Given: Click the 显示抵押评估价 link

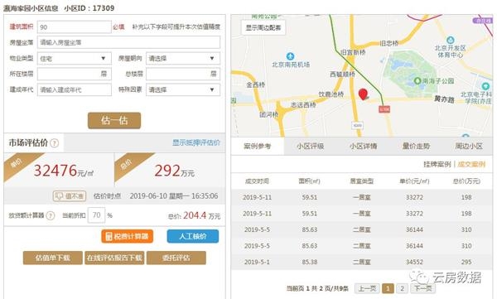Looking at the screenshot, I should tap(195, 142).
